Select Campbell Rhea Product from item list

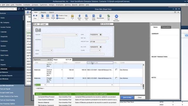tap(46, 97)
